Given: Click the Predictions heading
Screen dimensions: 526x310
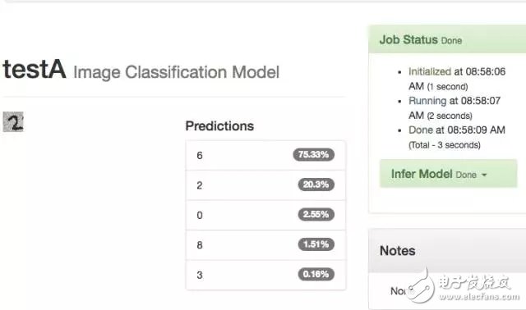Looking at the screenshot, I should (219, 126).
